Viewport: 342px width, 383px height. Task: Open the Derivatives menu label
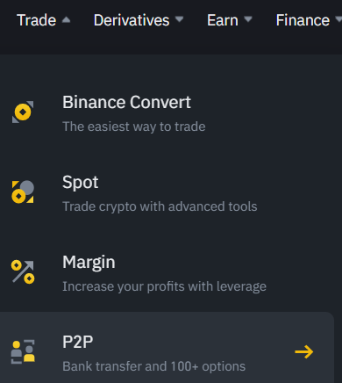132,20
